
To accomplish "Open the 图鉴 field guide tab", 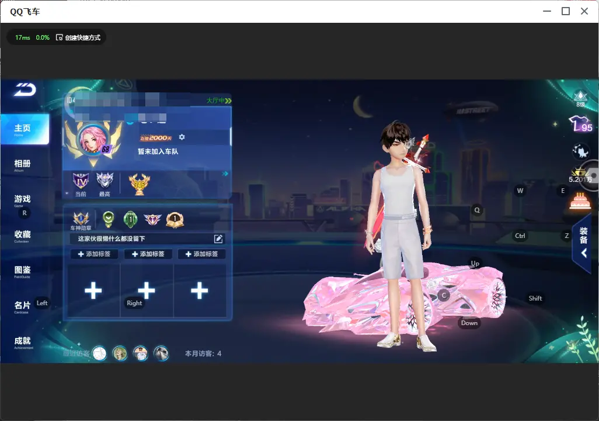I will coord(22,271).
